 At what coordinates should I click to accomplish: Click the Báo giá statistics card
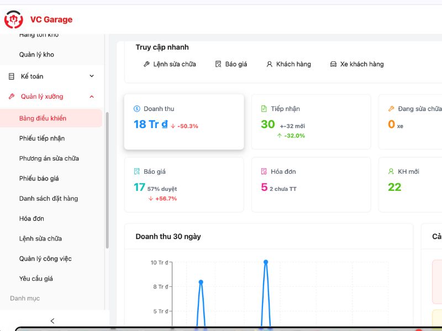tap(183, 184)
